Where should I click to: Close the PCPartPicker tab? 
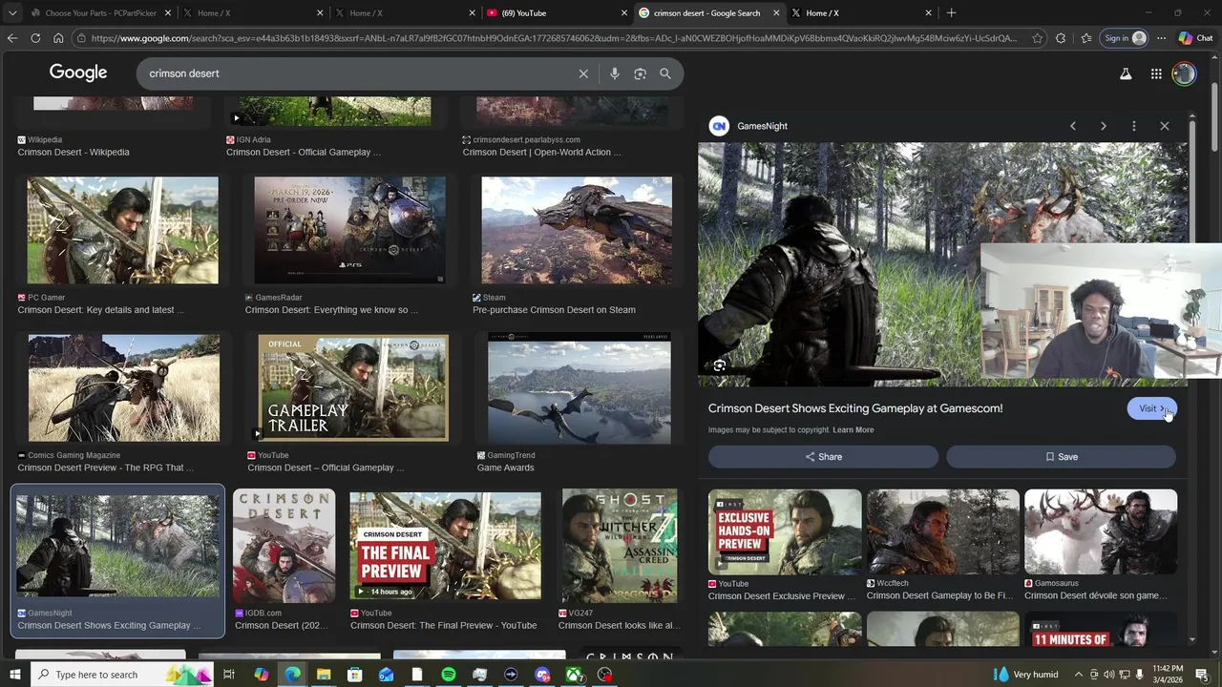(168, 13)
